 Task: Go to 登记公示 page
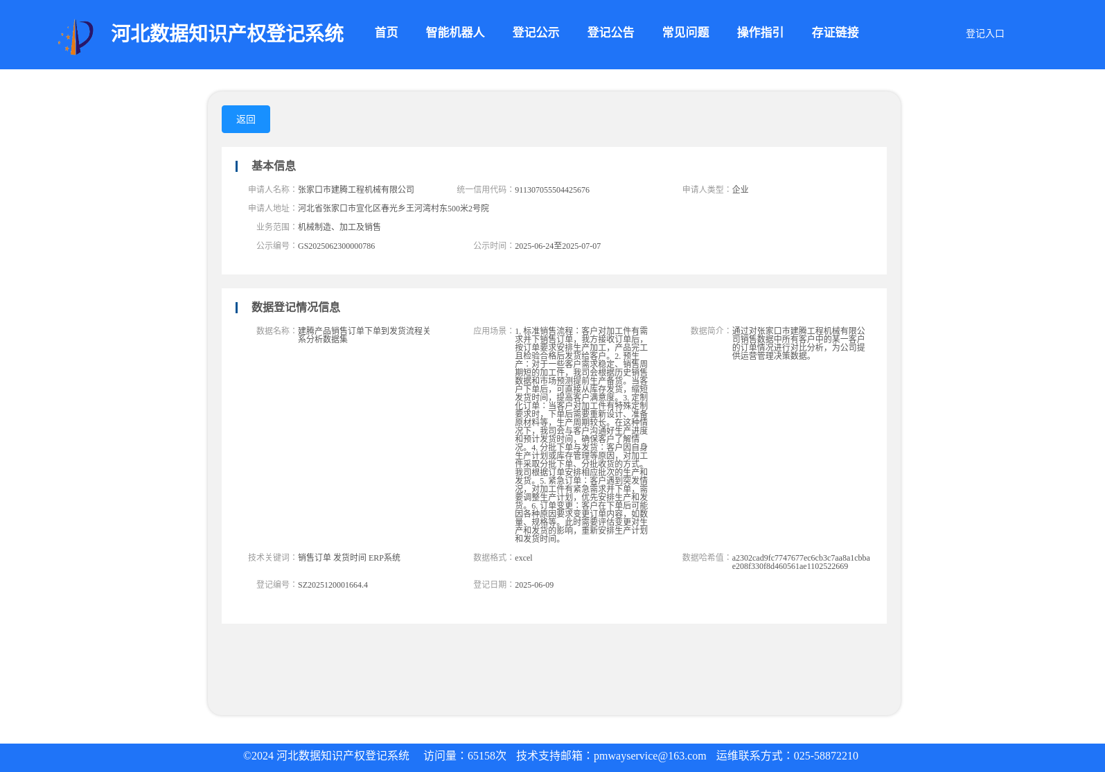click(x=536, y=33)
